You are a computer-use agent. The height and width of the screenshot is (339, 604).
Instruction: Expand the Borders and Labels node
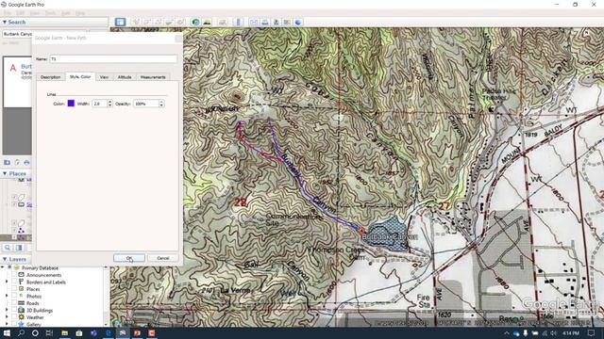click(7, 282)
